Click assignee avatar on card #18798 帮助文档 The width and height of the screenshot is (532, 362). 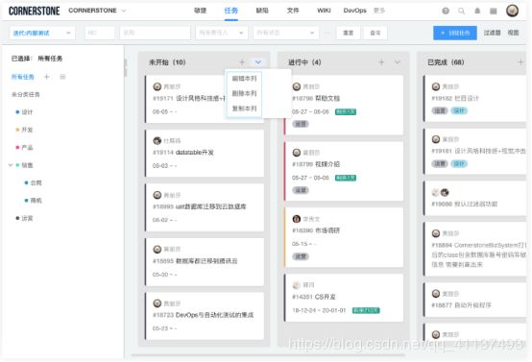297,86
